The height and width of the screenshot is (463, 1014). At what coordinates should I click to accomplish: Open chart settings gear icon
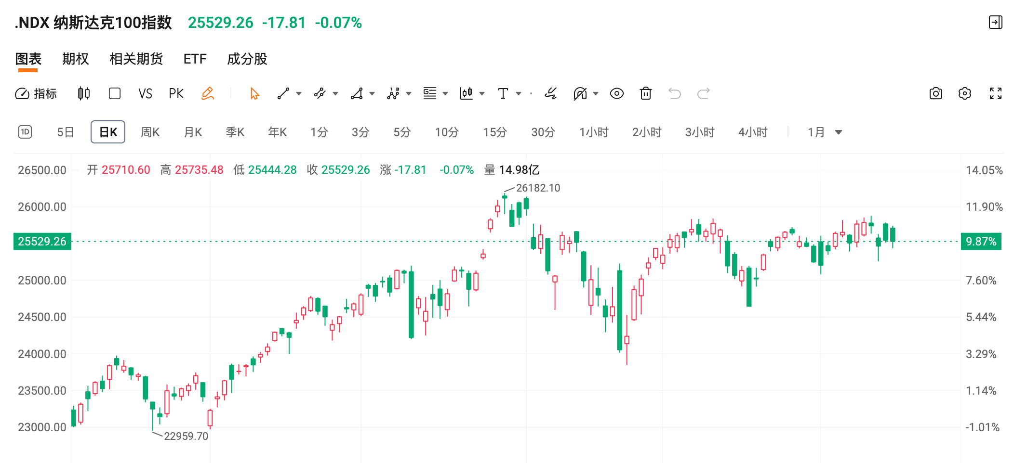pos(964,93)
